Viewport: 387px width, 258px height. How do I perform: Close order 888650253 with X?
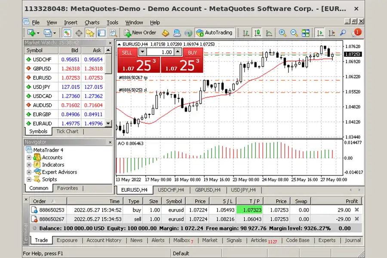tap(356, 209)
